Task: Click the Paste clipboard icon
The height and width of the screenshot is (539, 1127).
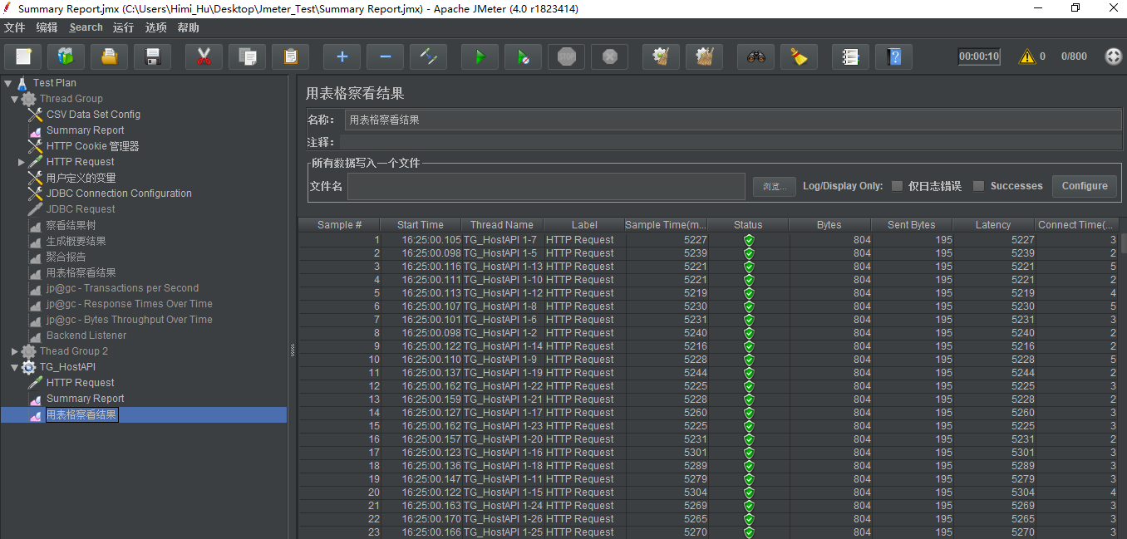Action: [290, 56]
